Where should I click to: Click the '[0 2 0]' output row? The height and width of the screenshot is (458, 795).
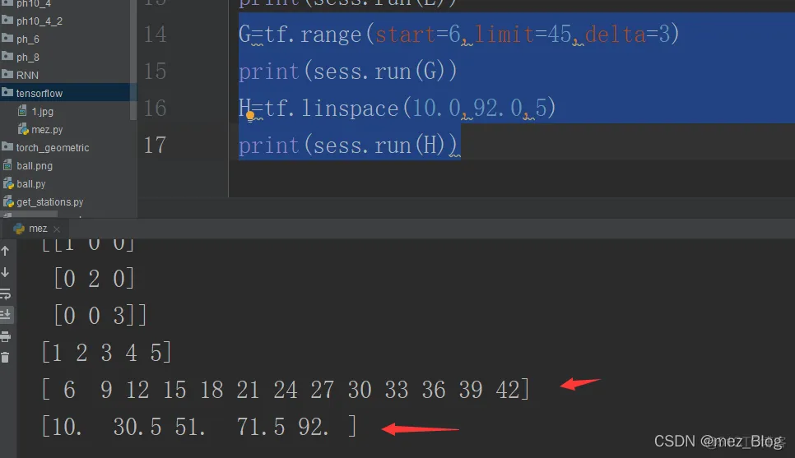click(x=95, y=279)
